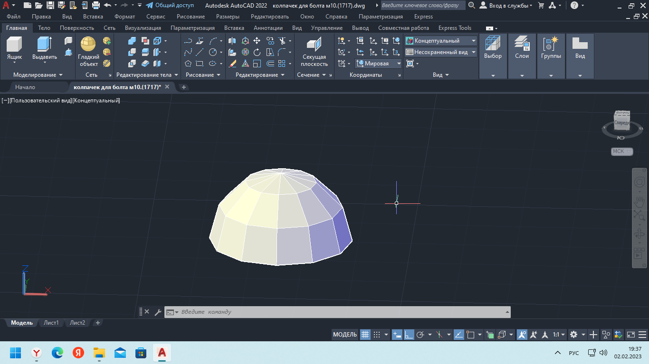Click the Общий доступ share button
The image size is (649, 364).
[x=170, y=5]
